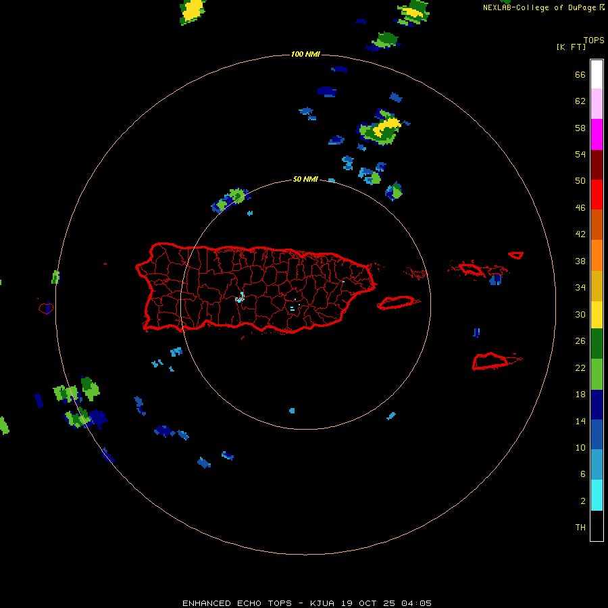
Task: Click the medium blue legend swatch
Action: [x=597, y=434]
